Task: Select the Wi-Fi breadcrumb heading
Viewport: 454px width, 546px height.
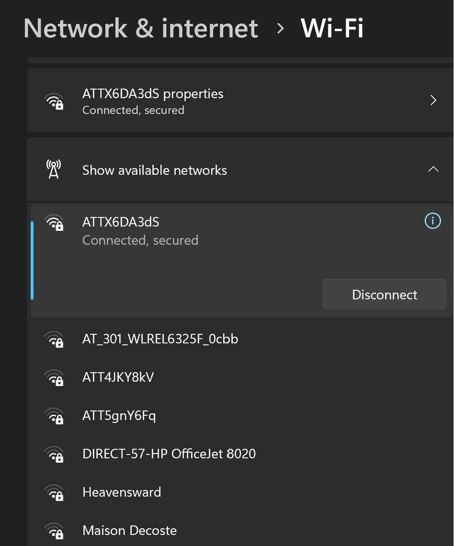Action: tap(332, 28)
